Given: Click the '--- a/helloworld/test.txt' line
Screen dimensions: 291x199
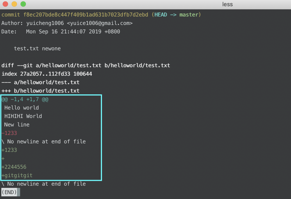Looking at the screenshot, I should 40,82.
